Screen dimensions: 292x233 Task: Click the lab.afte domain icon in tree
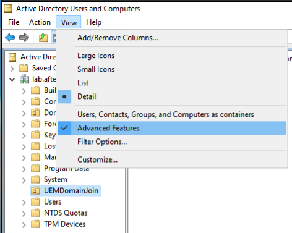(24, 79)
